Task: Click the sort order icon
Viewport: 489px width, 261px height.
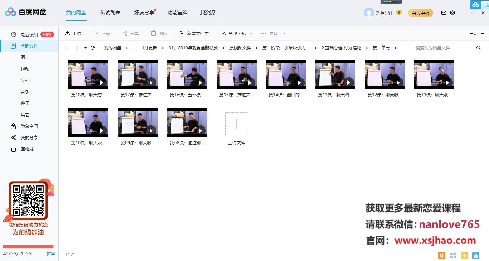Action: point(473,34)
